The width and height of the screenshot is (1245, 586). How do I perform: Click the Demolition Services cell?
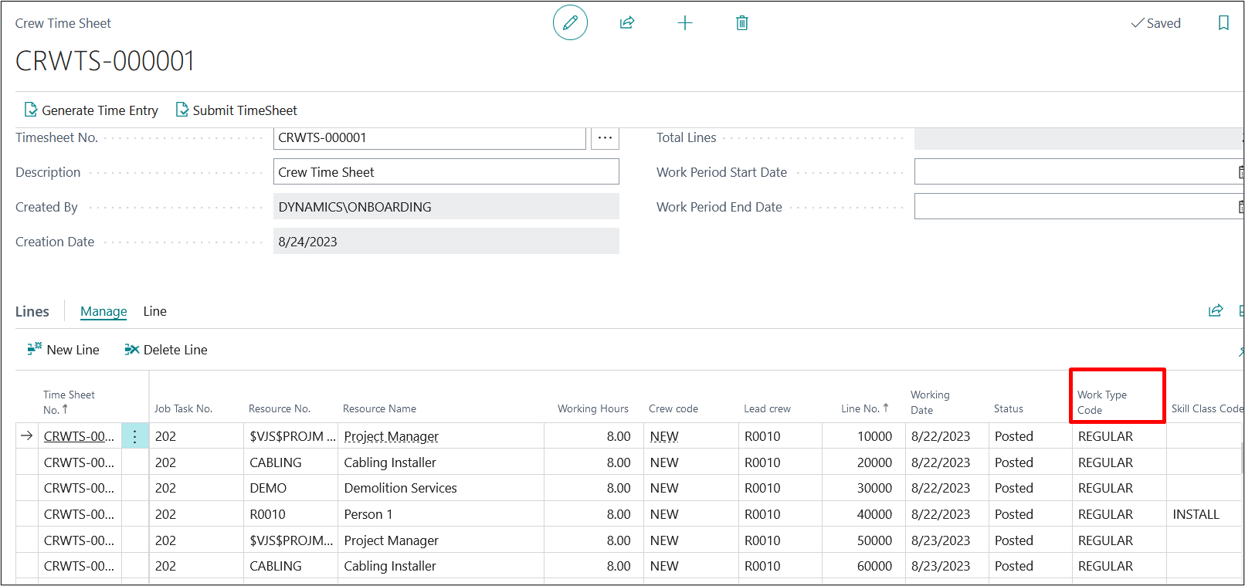point(440,488)
